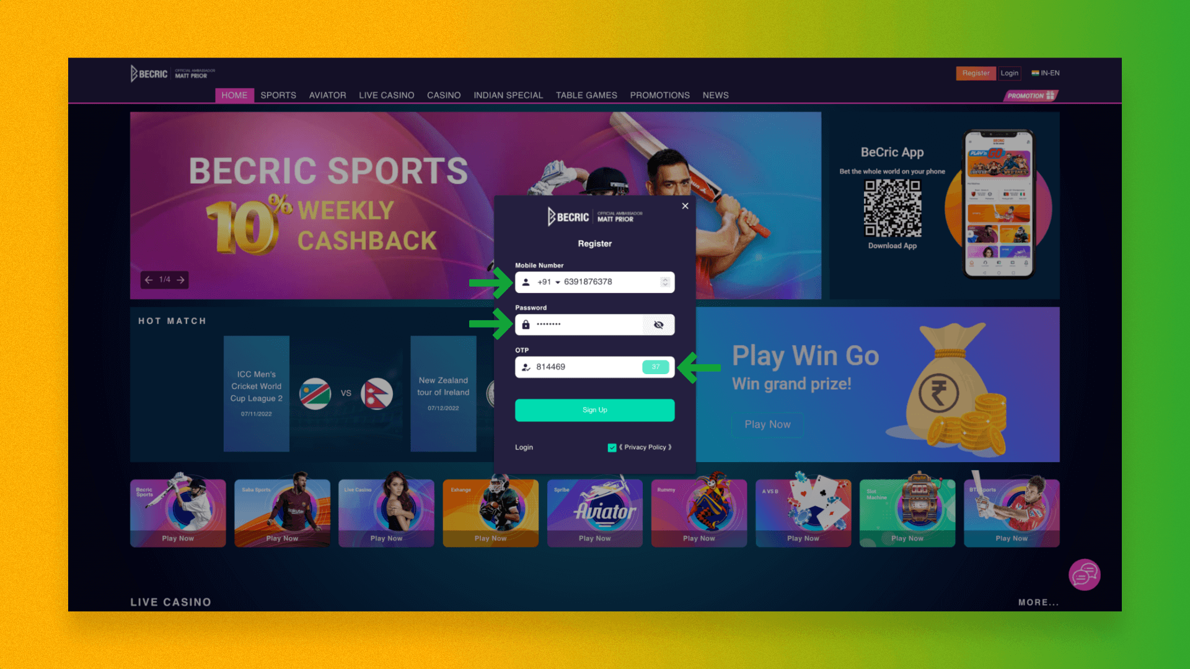The height and width of the screenshot is (669, 1190).
Task: Click the Sign Up button
Action: click(x=594, y=409)
